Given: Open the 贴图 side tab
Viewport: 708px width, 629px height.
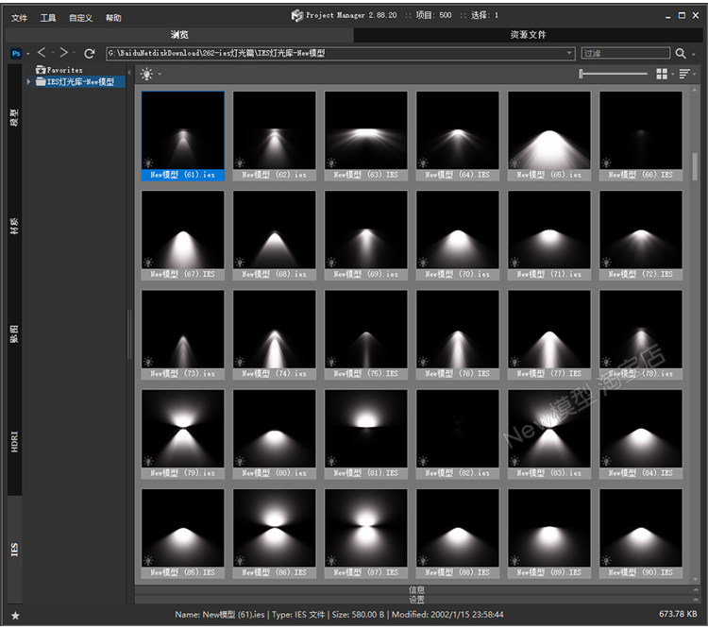Looking at the screenshot, I should 14,333.
